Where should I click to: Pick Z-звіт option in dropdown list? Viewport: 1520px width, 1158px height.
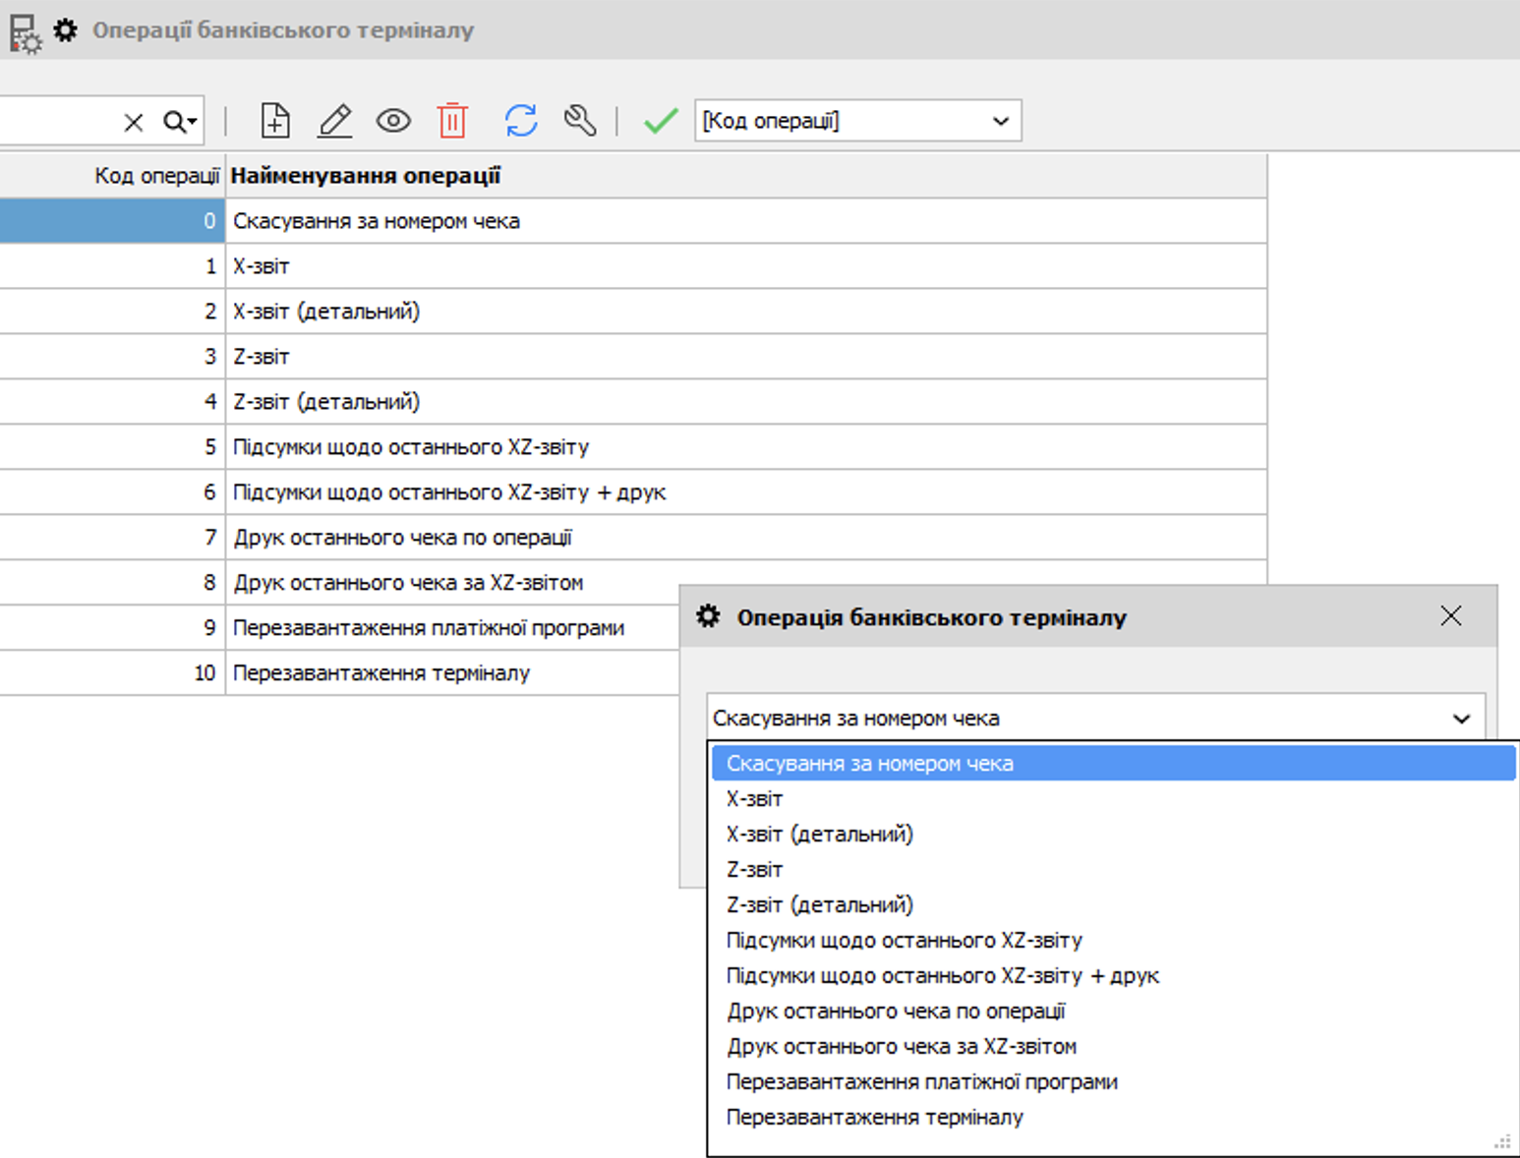(x=754, y=870)
